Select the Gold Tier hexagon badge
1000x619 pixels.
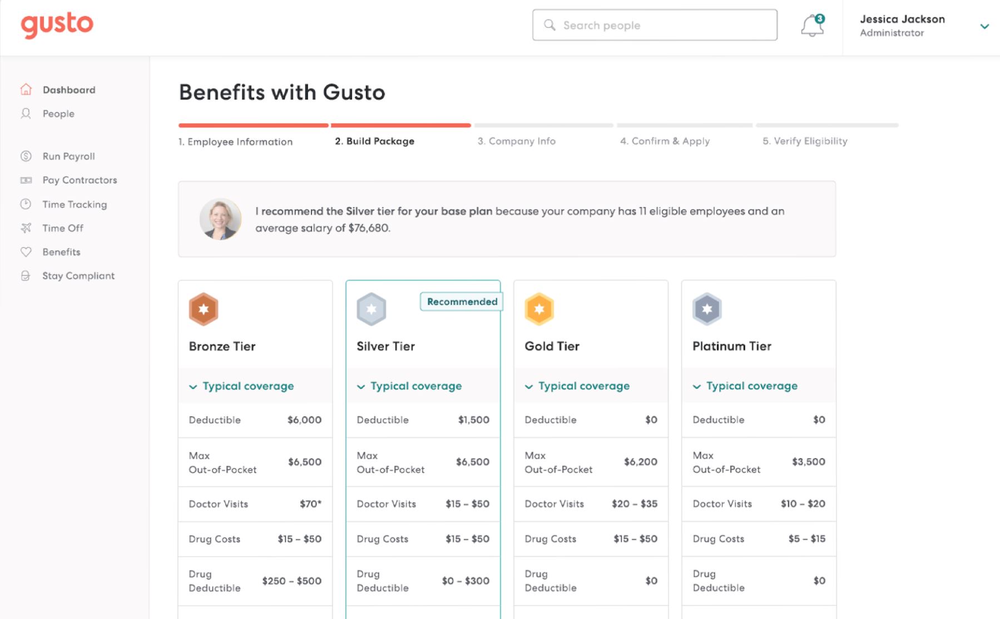tap(538, 309)
